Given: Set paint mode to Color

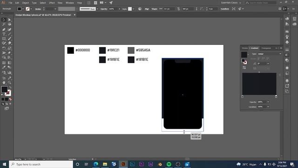Looking at the screenshot, I should pos(3,99).
